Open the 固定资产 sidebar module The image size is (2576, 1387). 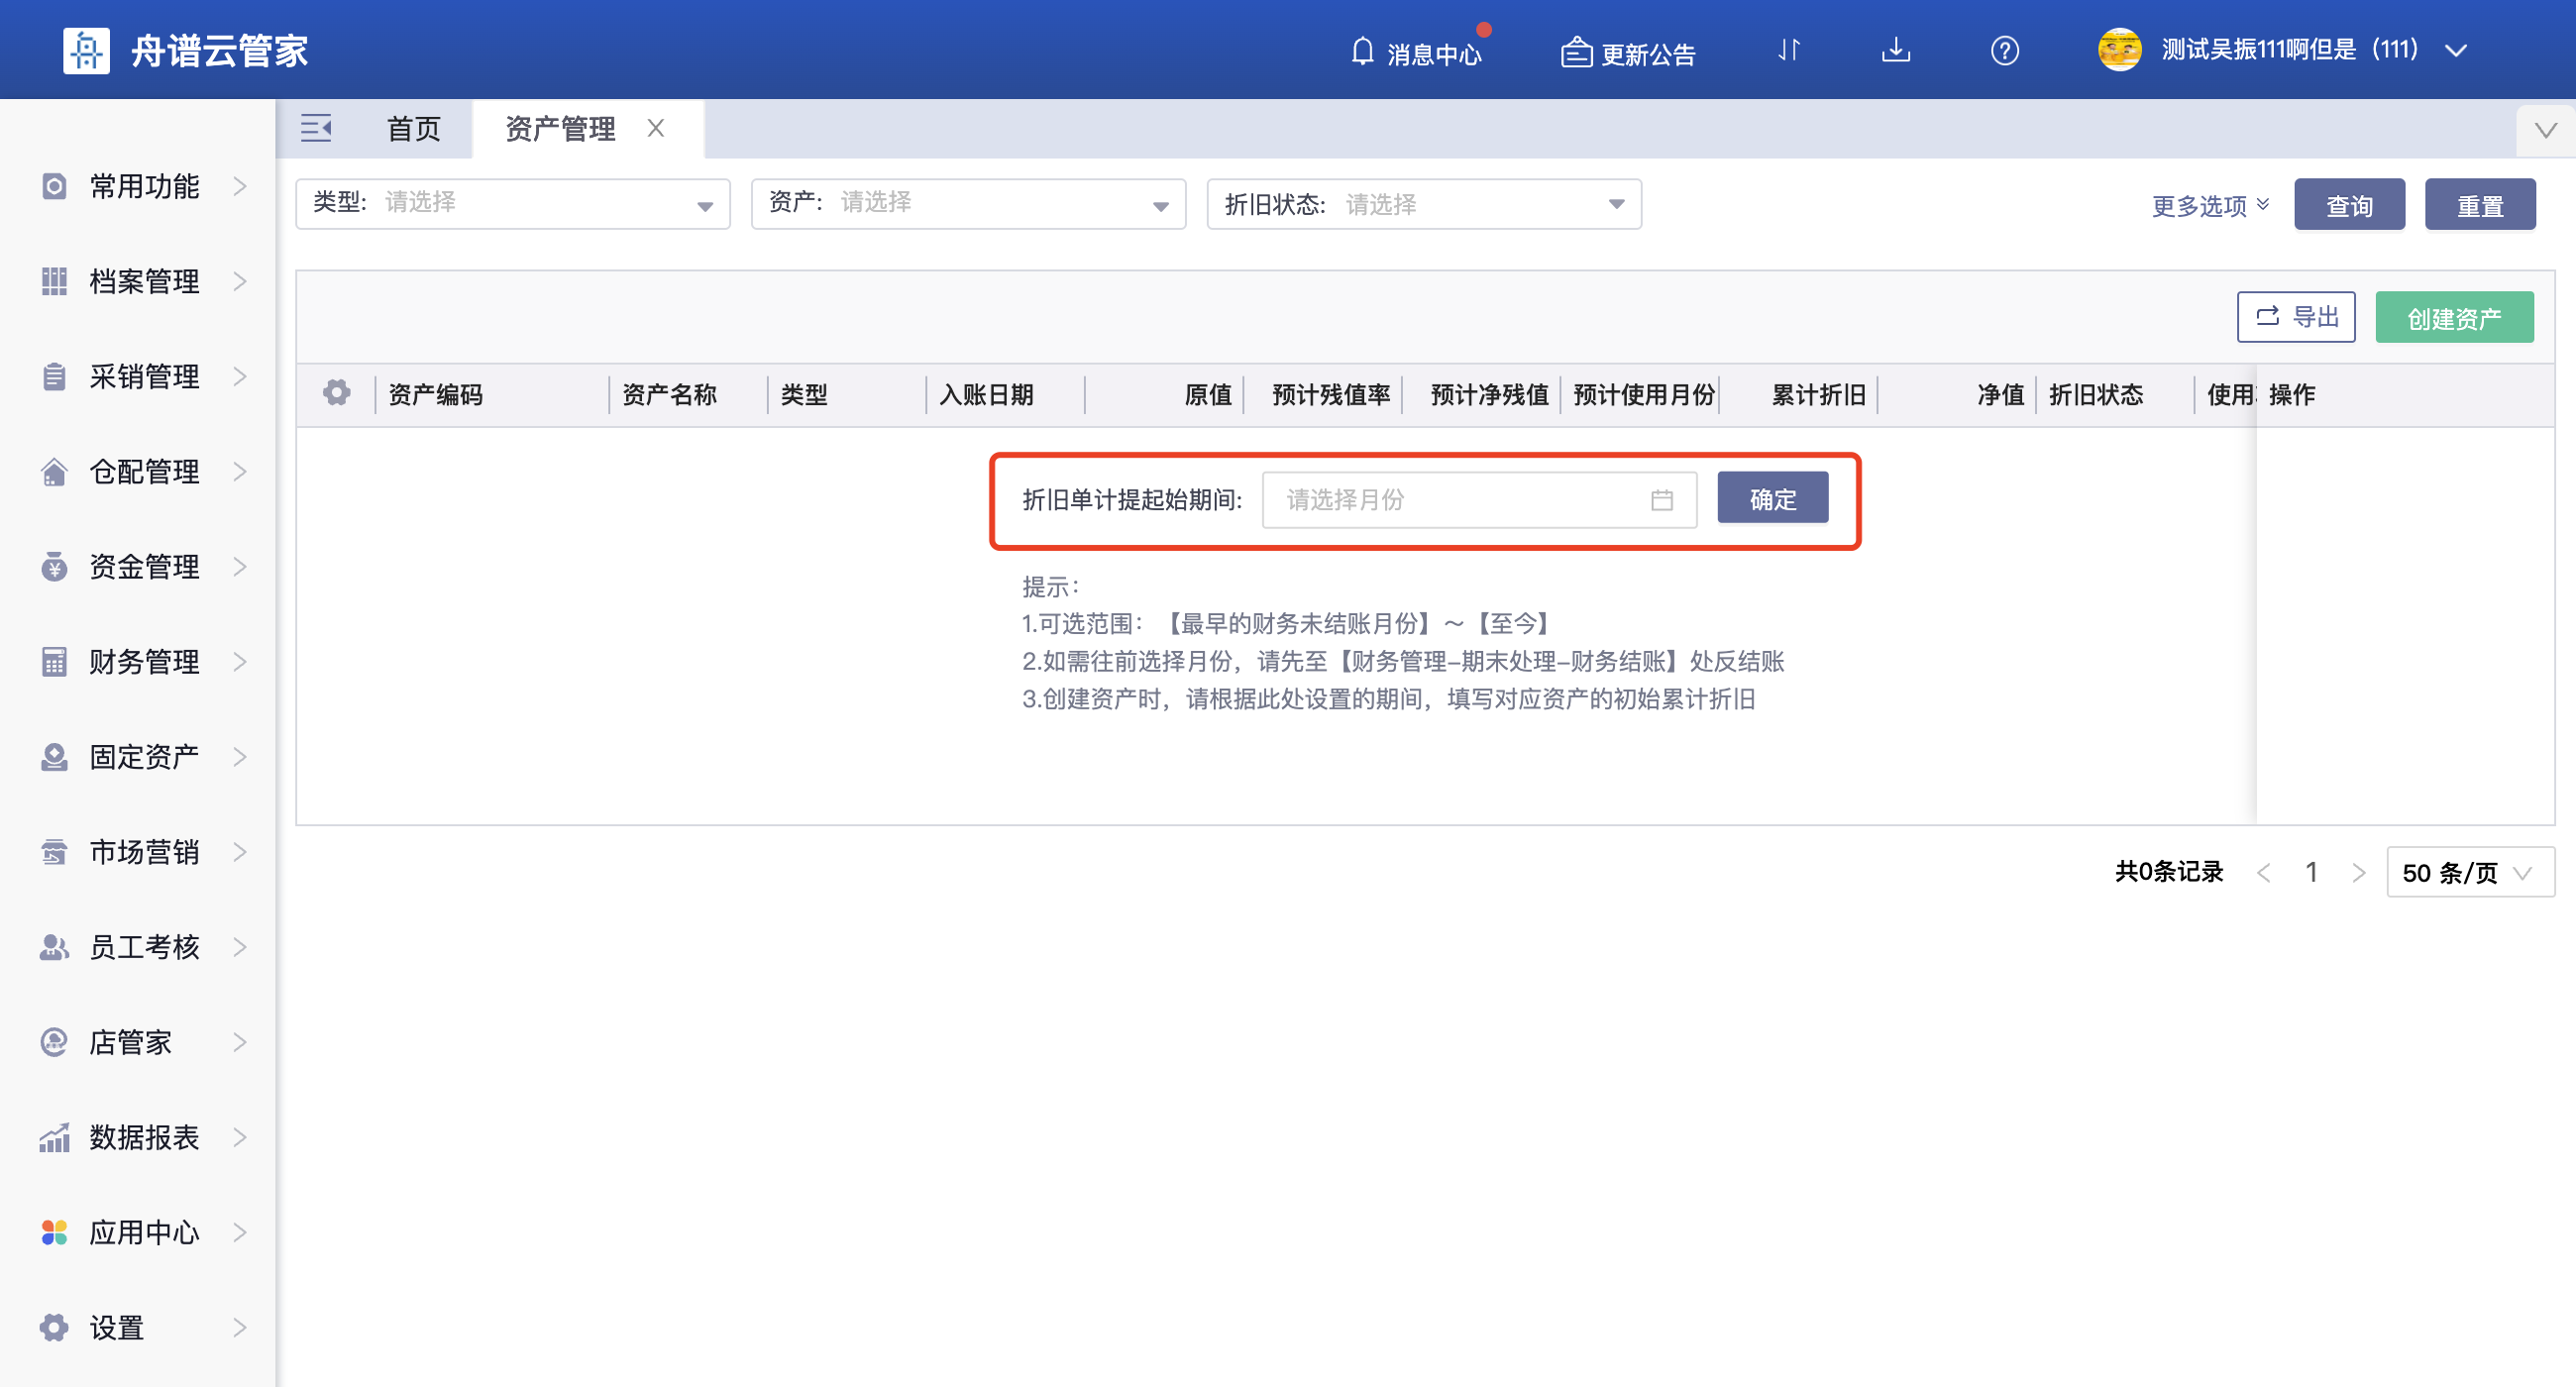coord(142,757)
